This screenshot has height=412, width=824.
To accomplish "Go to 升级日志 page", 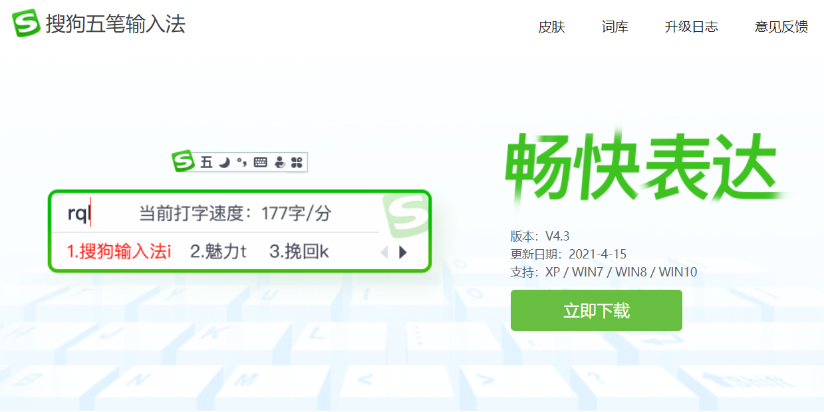I will (691, 27).
